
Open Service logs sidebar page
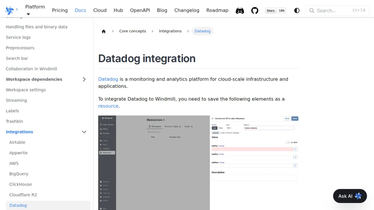point(18,37)
